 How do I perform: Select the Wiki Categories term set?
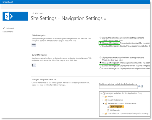coord(115,110)
